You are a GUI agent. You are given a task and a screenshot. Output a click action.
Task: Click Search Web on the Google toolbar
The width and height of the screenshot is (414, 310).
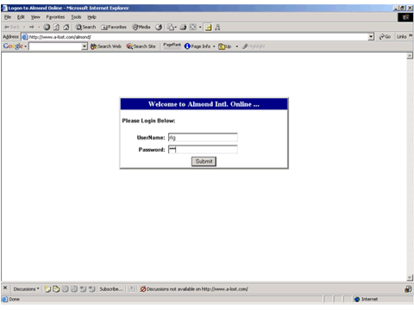pos(106,46)
